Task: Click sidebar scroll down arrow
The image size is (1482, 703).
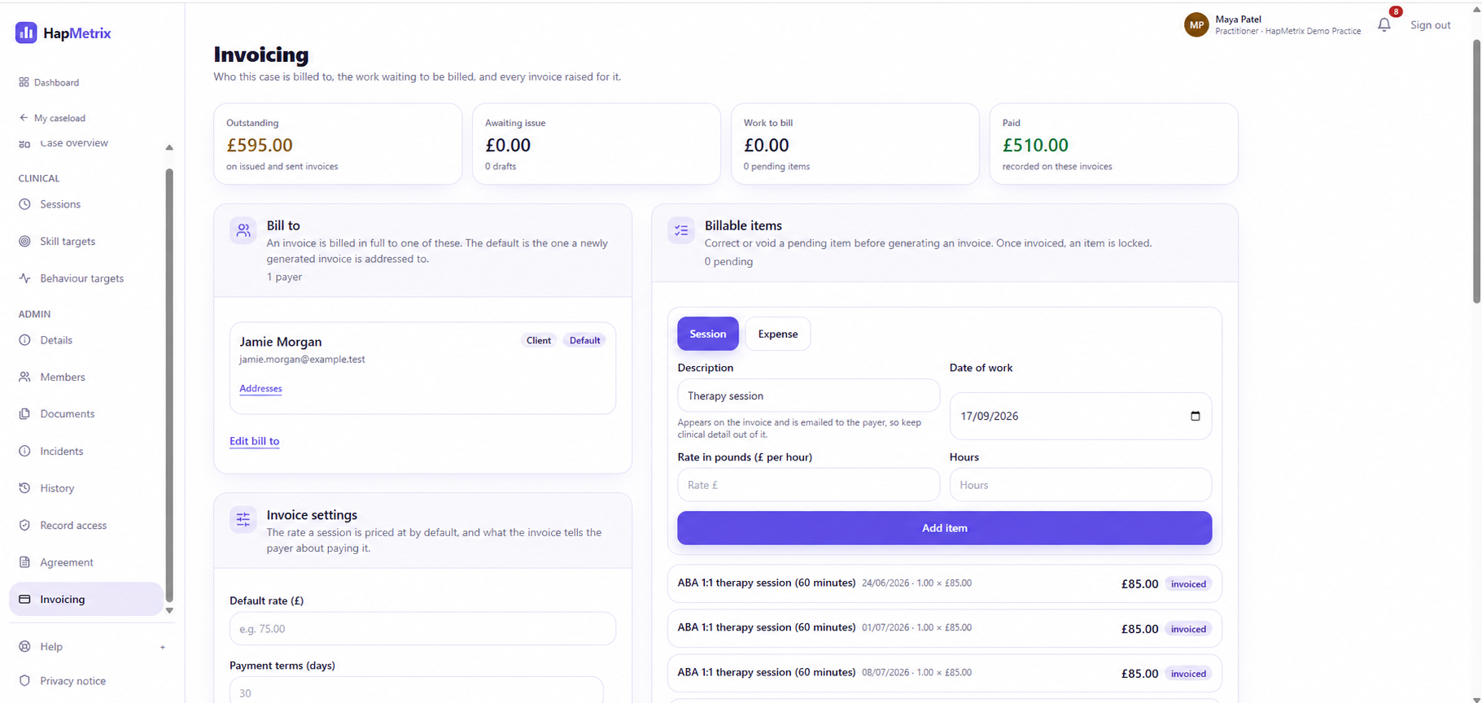Action: click(x=169, y=610)
